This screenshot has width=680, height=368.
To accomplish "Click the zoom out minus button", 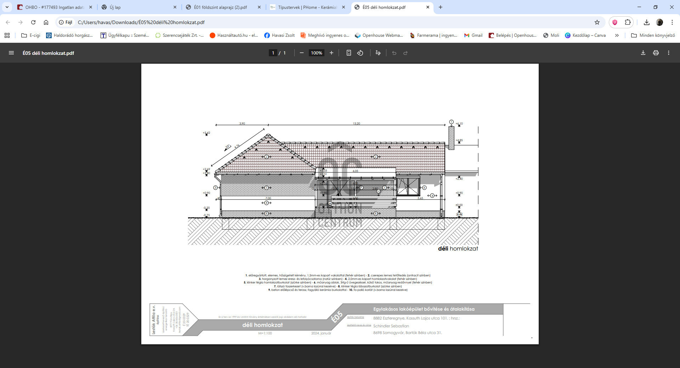I will point(302,53).
